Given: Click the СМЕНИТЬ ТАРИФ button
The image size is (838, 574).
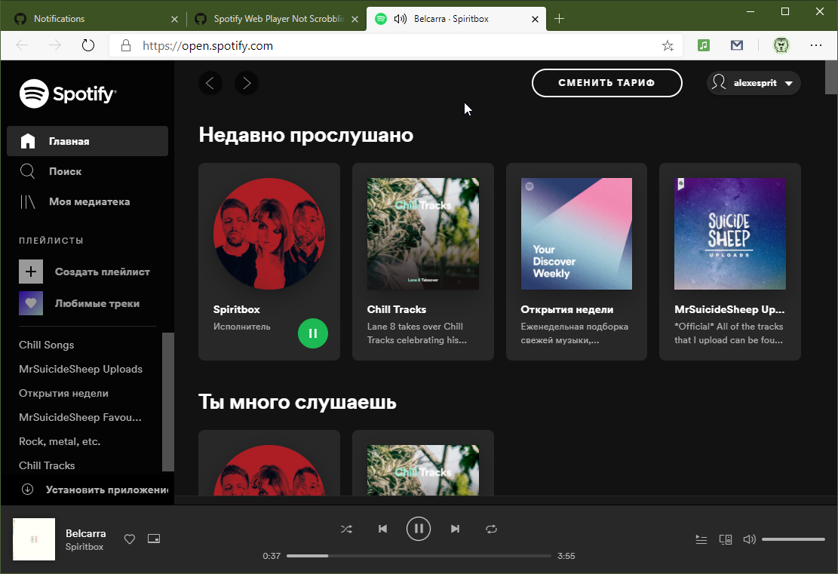Looking at the screenshot, I should click(x=607, y=83).
